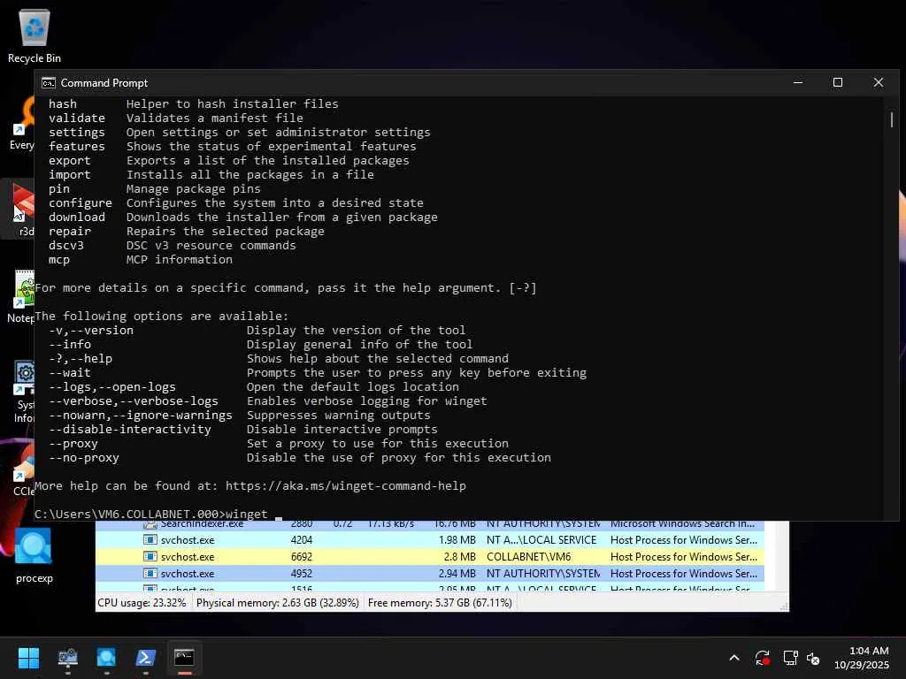Click the '--disable-interactivity' option text
906x679 pixels.
tap(130, 430)
